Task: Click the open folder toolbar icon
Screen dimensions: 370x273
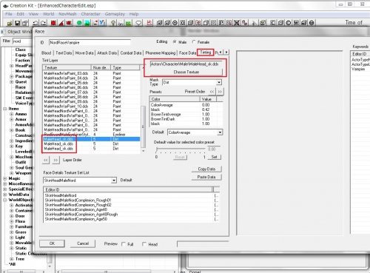Action: [x=10, y=23]
